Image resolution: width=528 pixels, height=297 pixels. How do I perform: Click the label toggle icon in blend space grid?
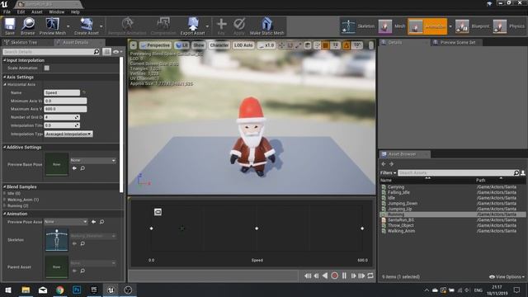tap(158, 212)
